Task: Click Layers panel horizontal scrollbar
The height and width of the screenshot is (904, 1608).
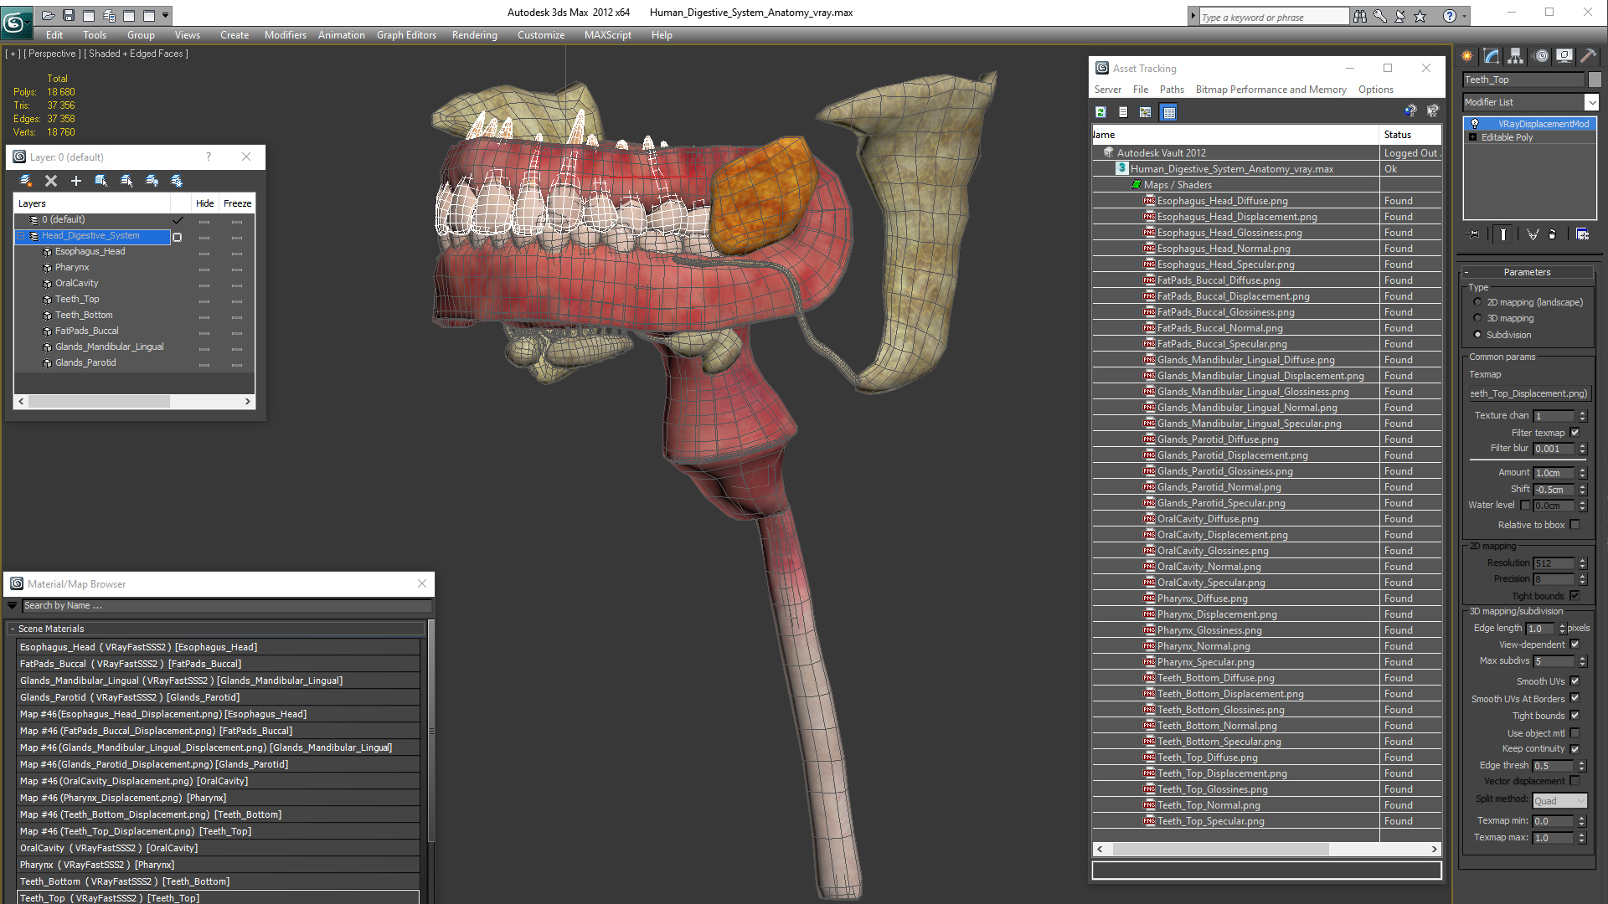Action: pos(100,402)
